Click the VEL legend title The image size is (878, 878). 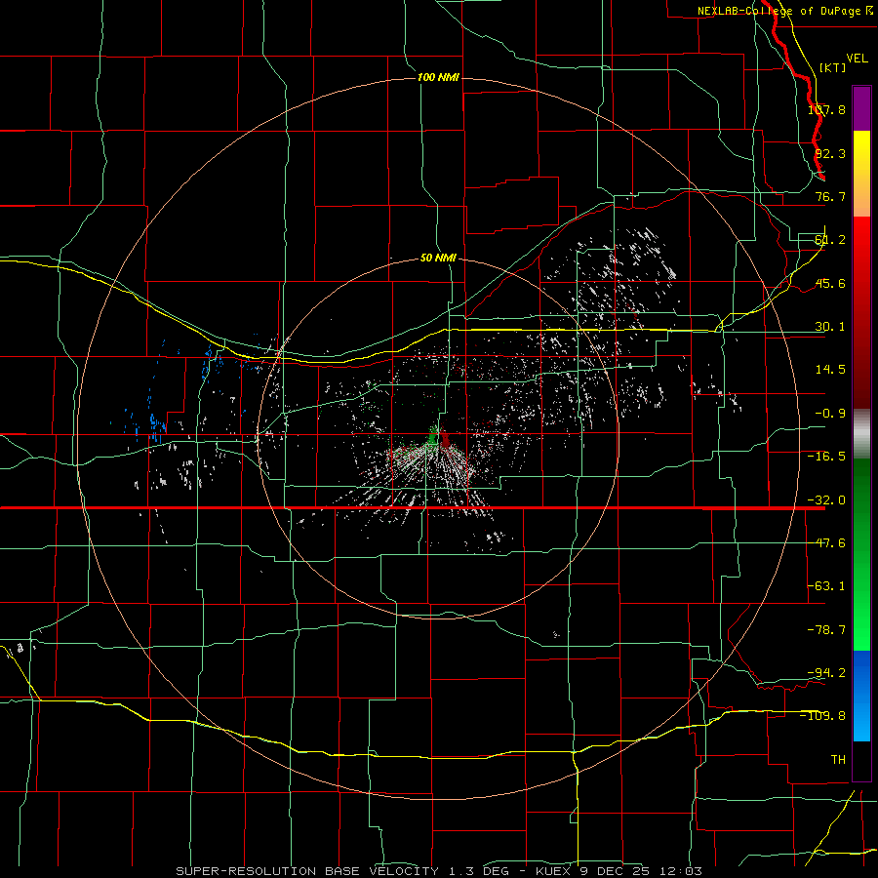857,59
